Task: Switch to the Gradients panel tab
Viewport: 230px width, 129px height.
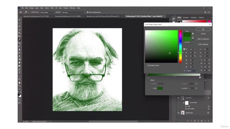Action: point(194,18)
